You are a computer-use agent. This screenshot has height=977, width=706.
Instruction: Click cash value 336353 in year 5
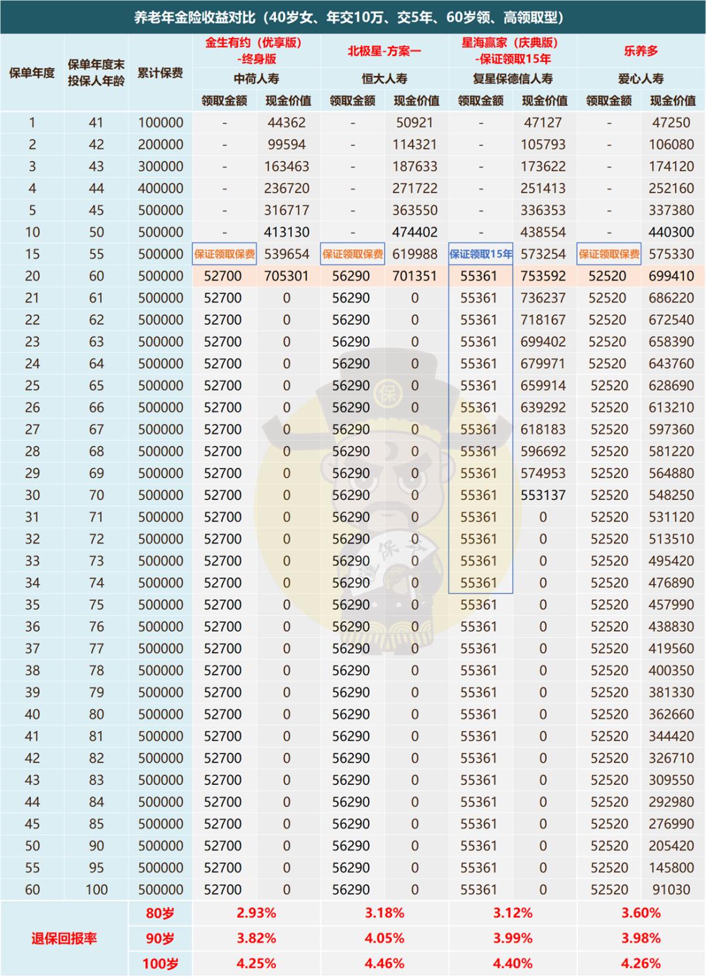click(543, 210)
